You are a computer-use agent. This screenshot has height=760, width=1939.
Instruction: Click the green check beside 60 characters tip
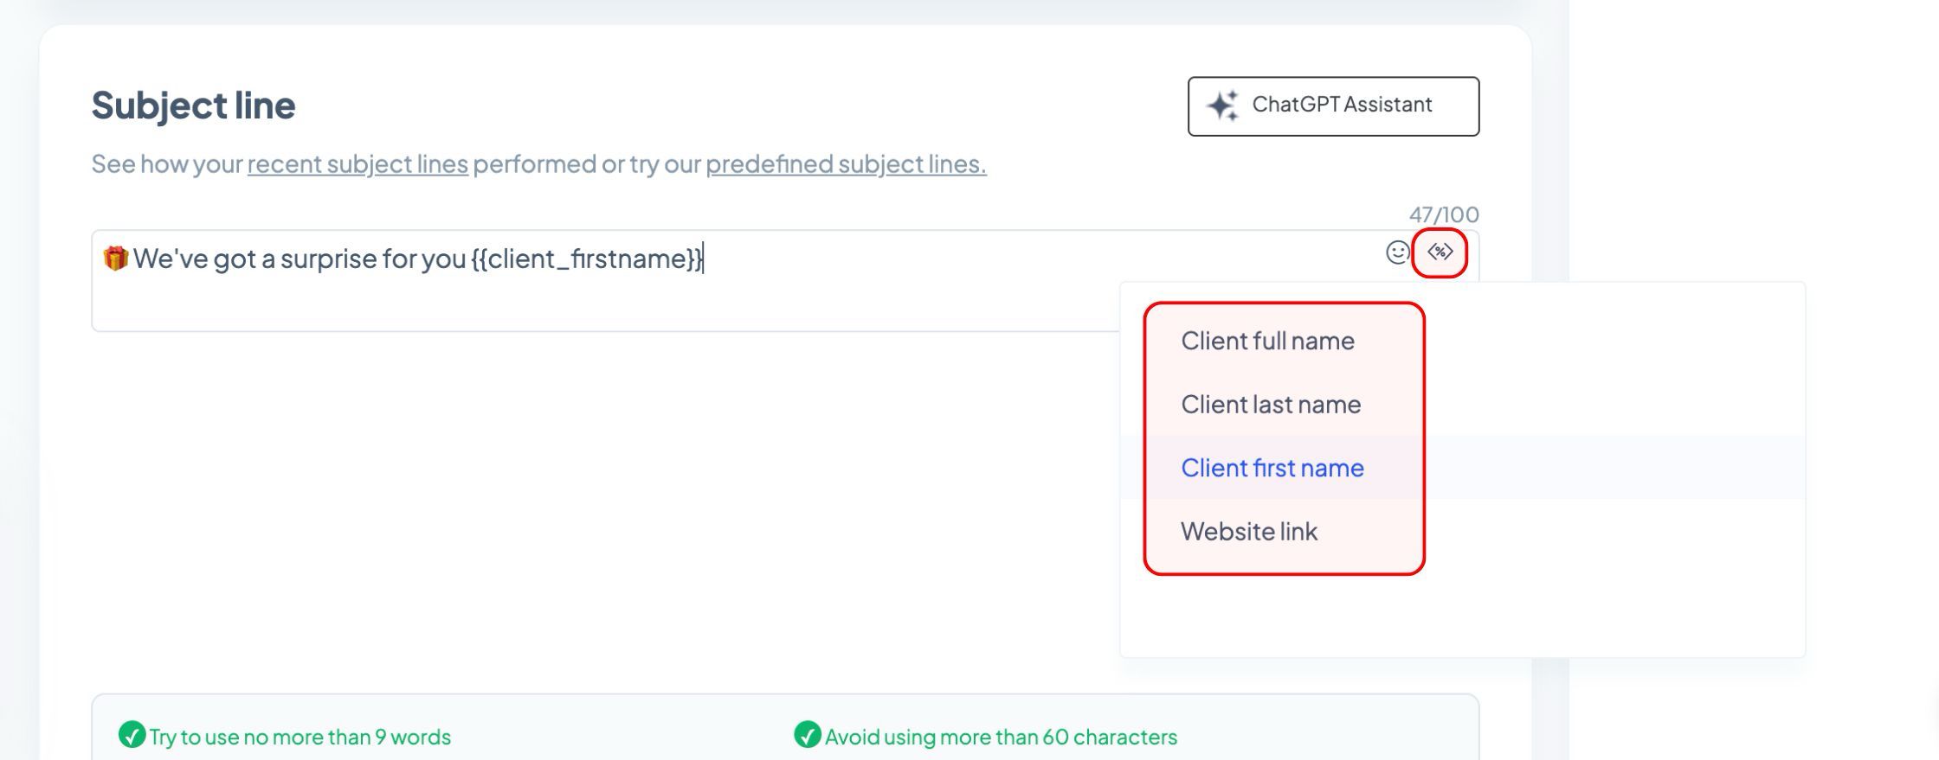[x=807, y=735]
